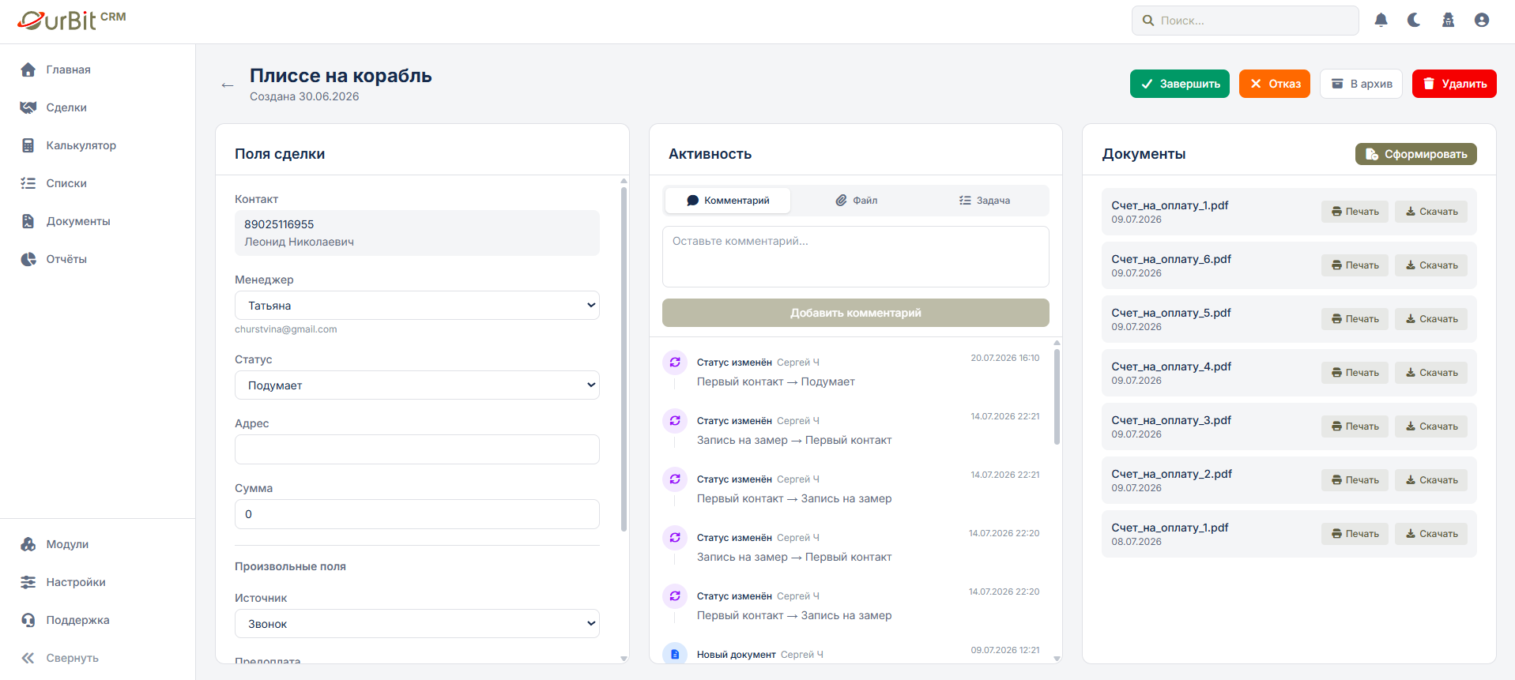This screenshot has height=680, width=1515.
Task: Click the Отказ button
Action: tap(1275, 84)
